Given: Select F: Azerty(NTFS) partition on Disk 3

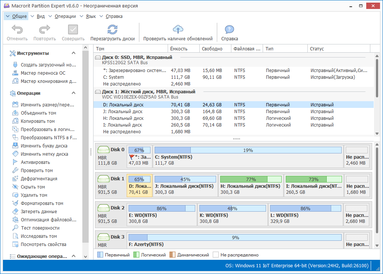Looking at the screenshot, I should (x=235, y=240).
